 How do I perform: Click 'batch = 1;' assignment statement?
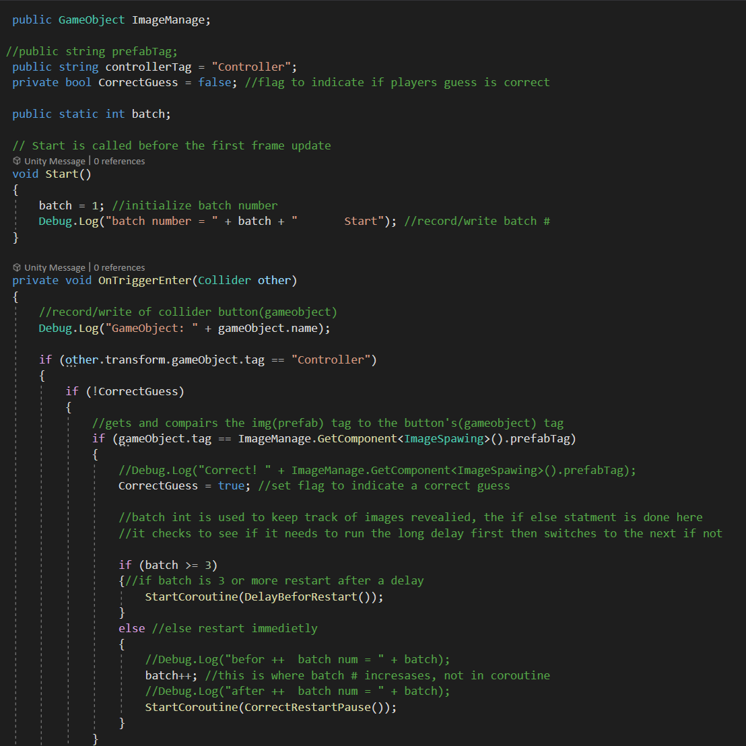click(x=71, y=205)
